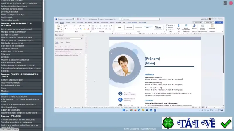Switch to Focus mode in status bar

[195, 107]
